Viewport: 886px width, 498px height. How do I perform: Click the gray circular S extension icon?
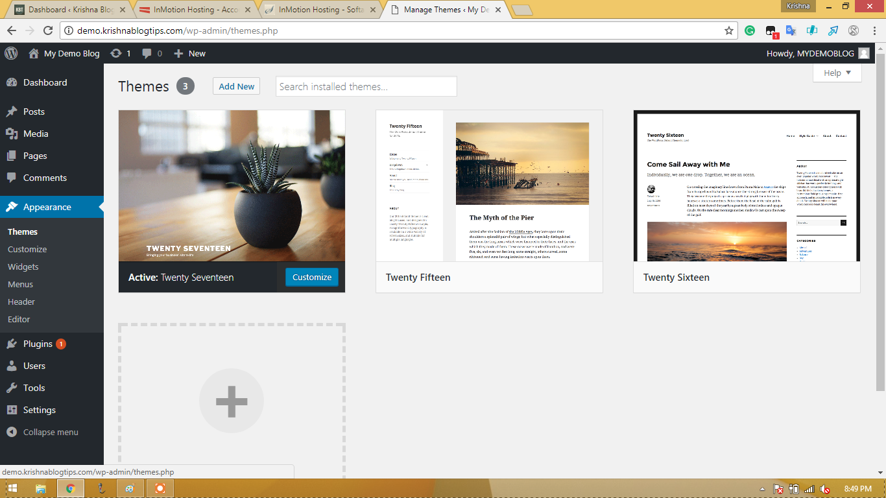coord(854,30)
